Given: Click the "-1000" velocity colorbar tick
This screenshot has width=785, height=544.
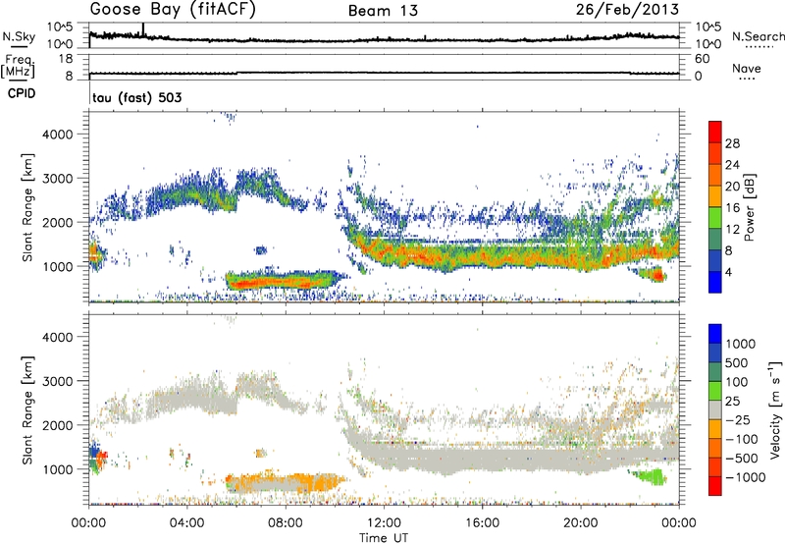Looking at the screenshot, I should 746,477.
